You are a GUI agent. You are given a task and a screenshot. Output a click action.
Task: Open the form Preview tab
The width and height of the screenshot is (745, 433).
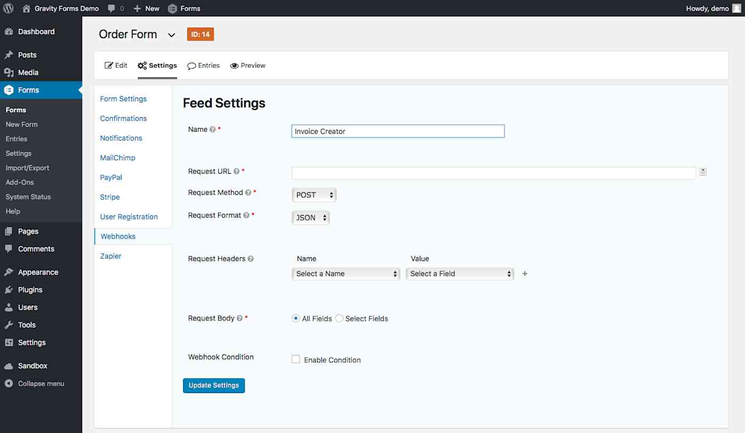[247, 65]
